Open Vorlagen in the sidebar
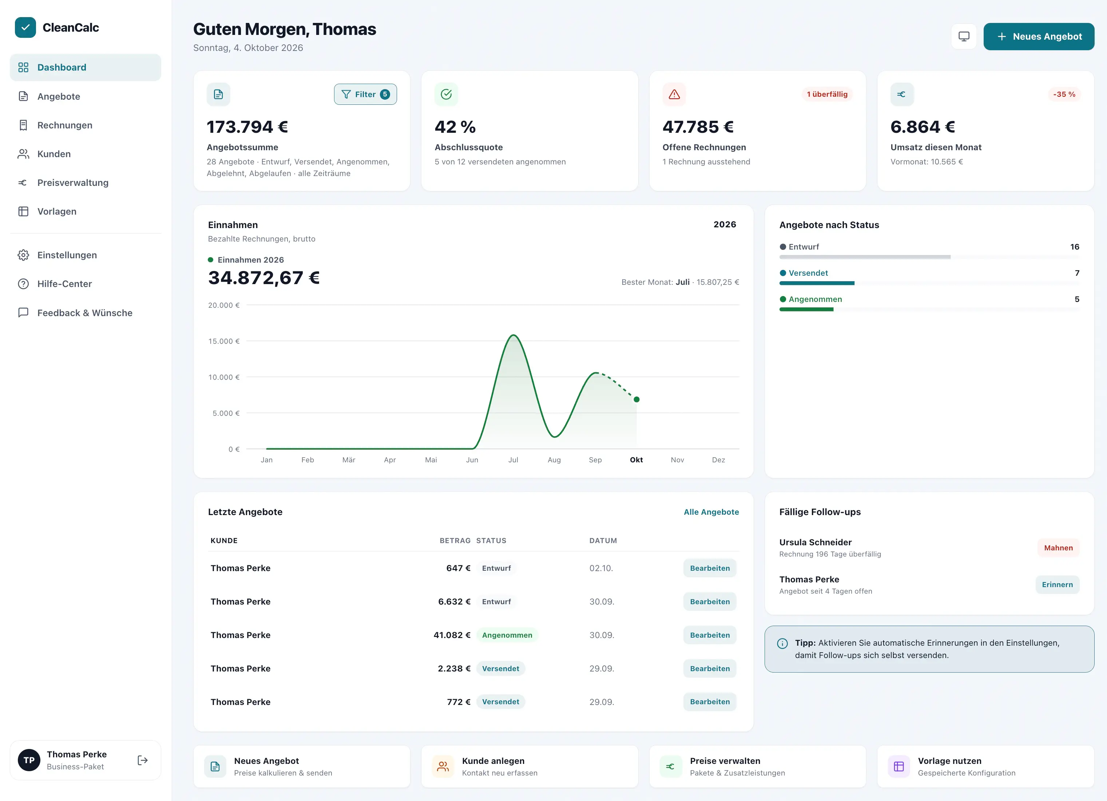Viewport: 1107px width, 801px height. click(86, 211)
